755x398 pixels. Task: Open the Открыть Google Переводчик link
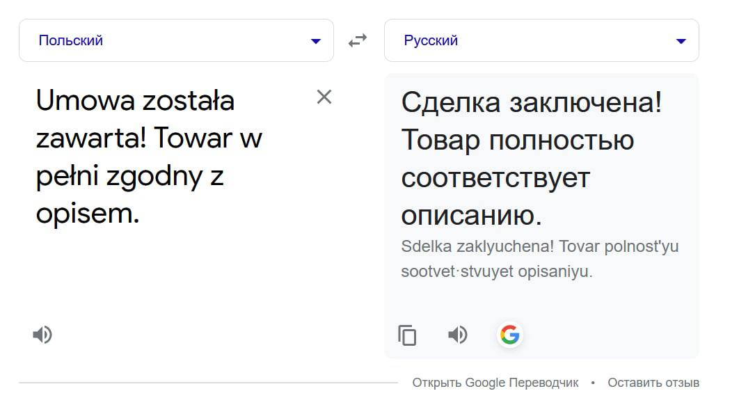[x=495, y=383]
